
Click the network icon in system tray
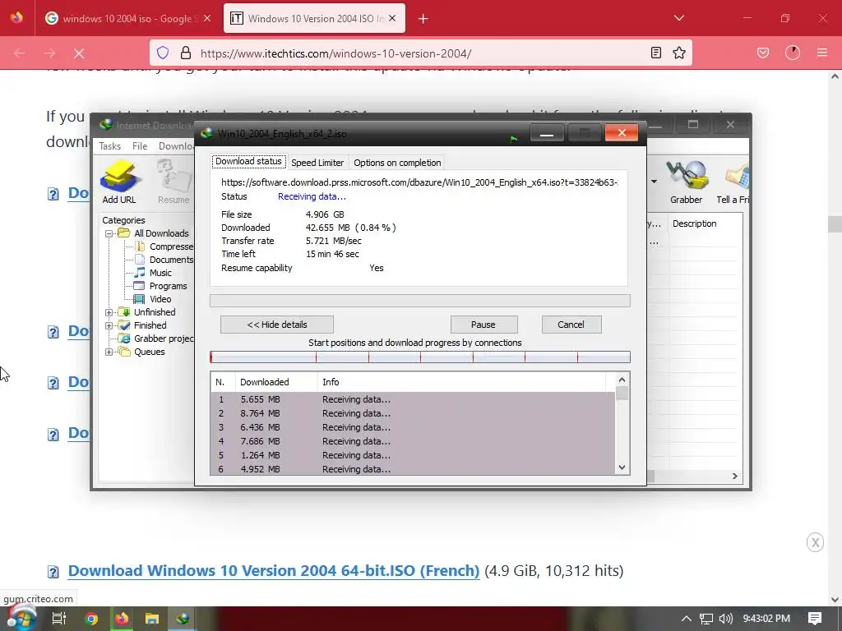coord(706,619)
